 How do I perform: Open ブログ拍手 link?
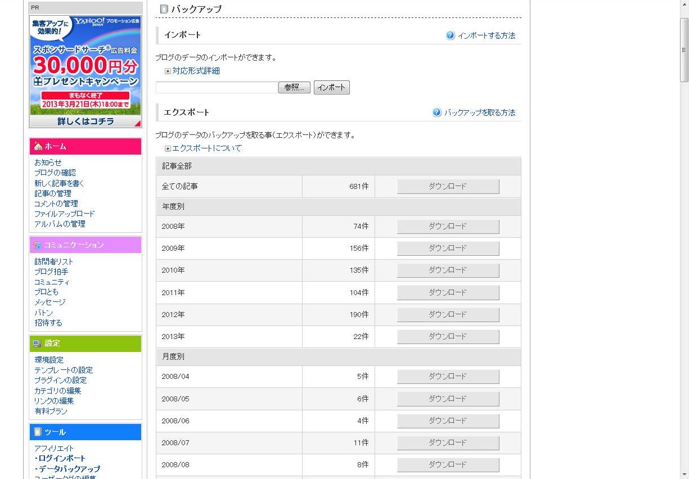point(51,272)
